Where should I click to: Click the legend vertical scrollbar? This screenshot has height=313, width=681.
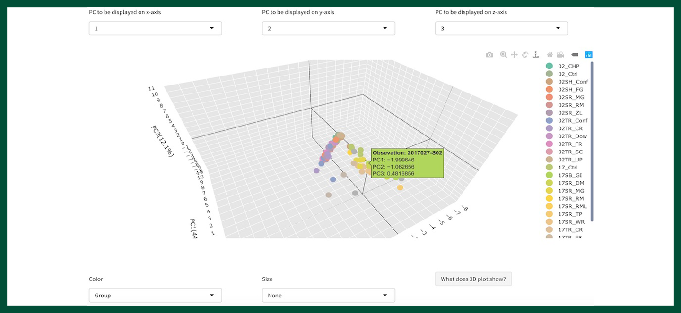592,142
